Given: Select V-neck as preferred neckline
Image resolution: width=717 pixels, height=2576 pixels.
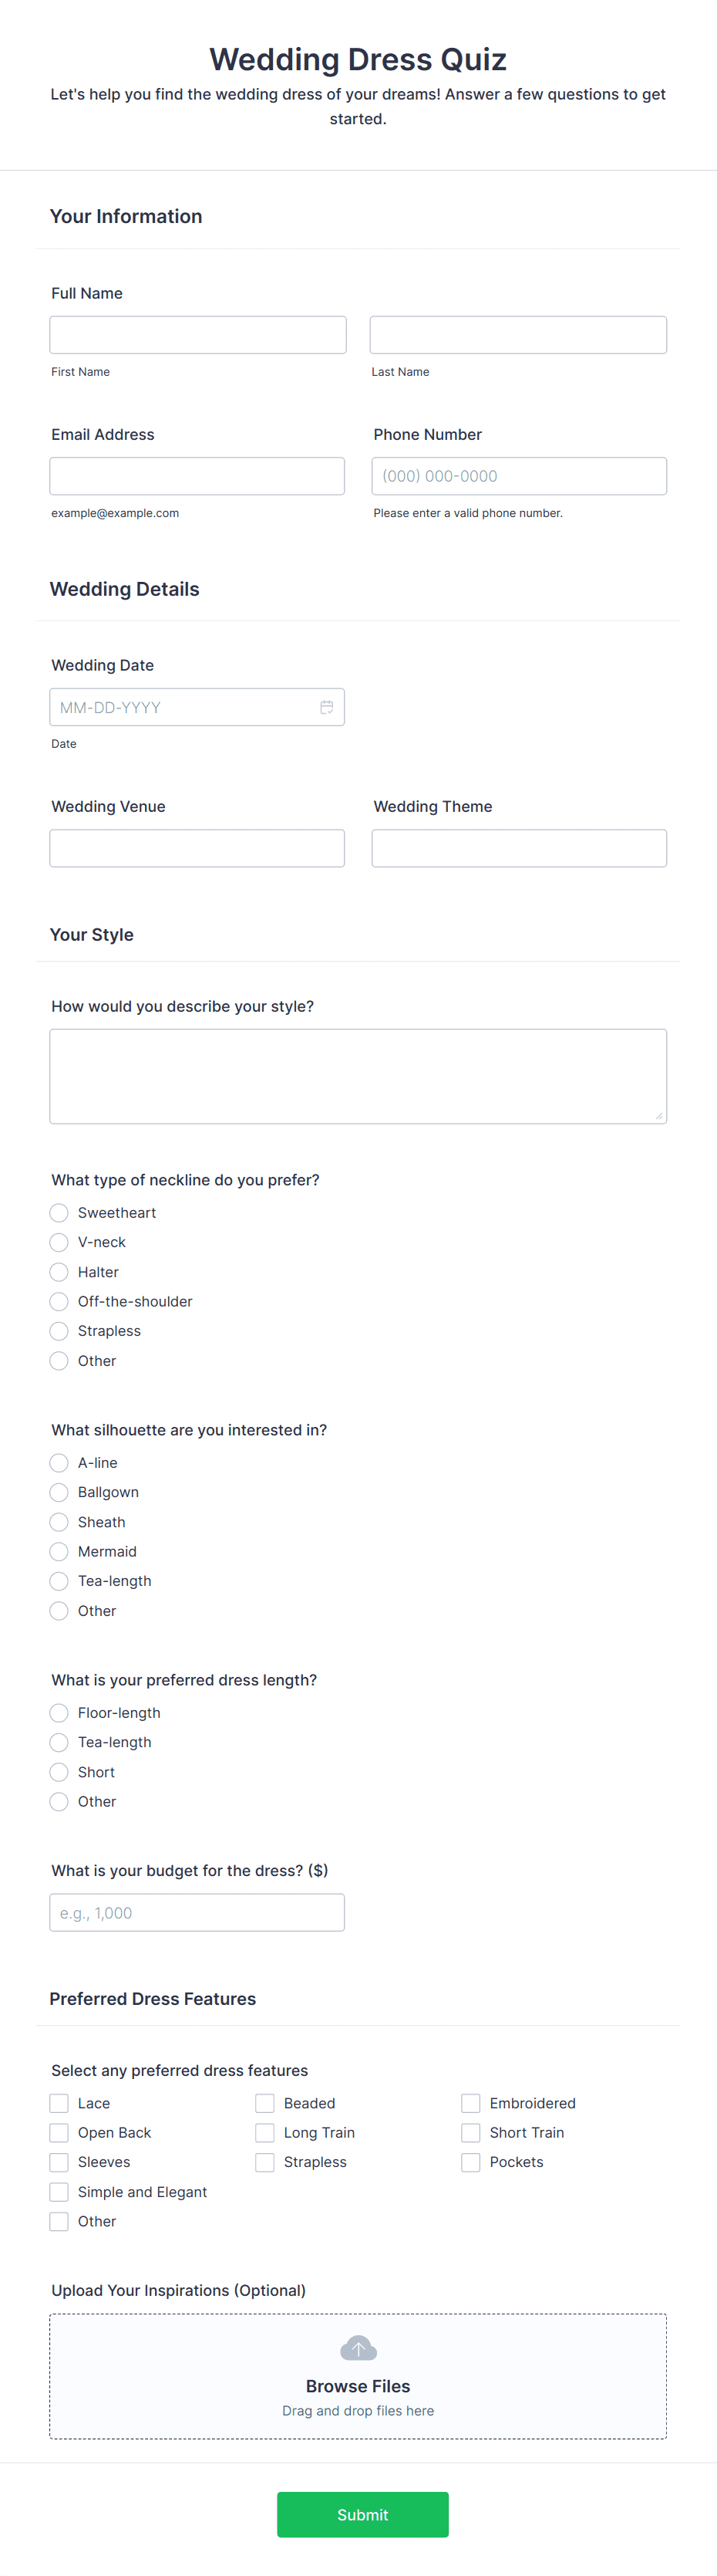Looking at the screenshot, I should click(x=59, y=1242).
